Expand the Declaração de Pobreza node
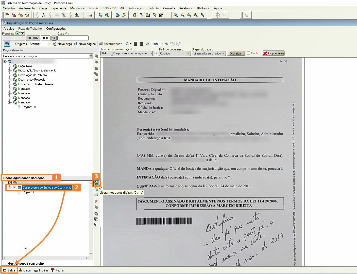This screenshot has width=357, height=274. [9, 75]
